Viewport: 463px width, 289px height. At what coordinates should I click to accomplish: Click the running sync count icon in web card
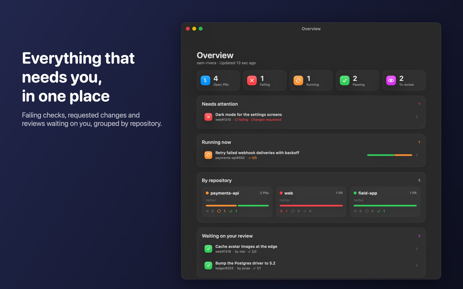point(293,211)
